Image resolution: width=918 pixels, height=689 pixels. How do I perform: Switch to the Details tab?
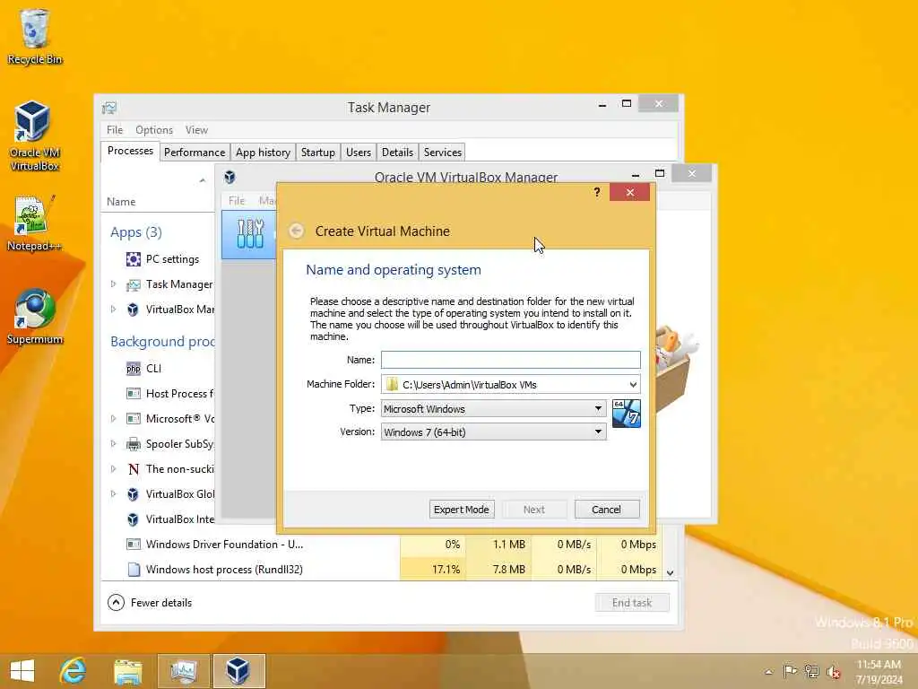[397, 153]
